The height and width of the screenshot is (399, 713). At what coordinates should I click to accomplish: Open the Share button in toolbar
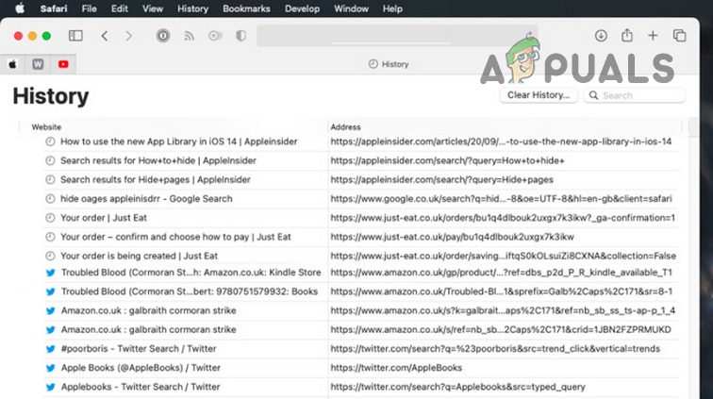[x=627, y=35]
